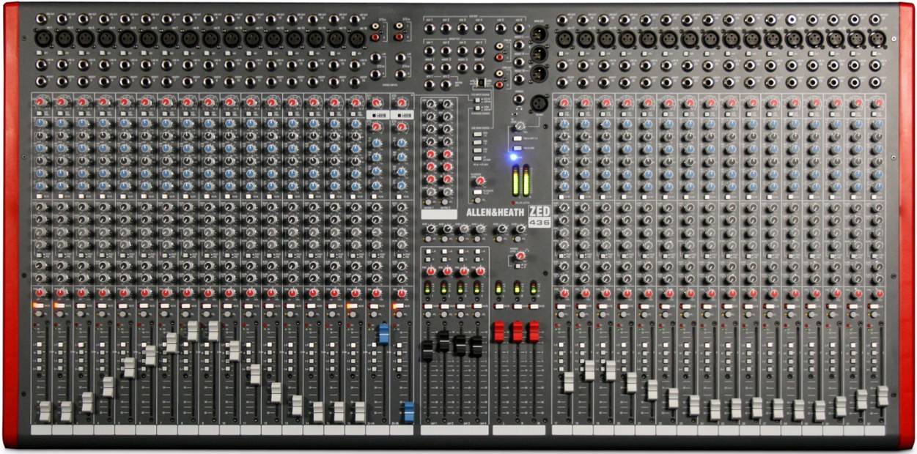Select the middle red master fader

pyautogui.click(x=517, y=332)
